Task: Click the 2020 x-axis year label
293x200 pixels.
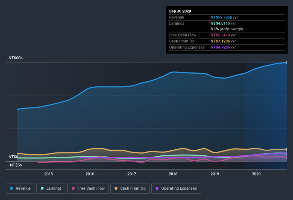Action: 256,174
